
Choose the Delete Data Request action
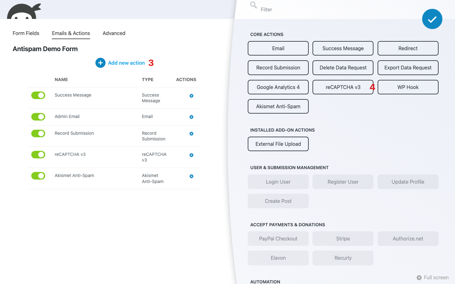pyautogui.click(x=343, y=68)
